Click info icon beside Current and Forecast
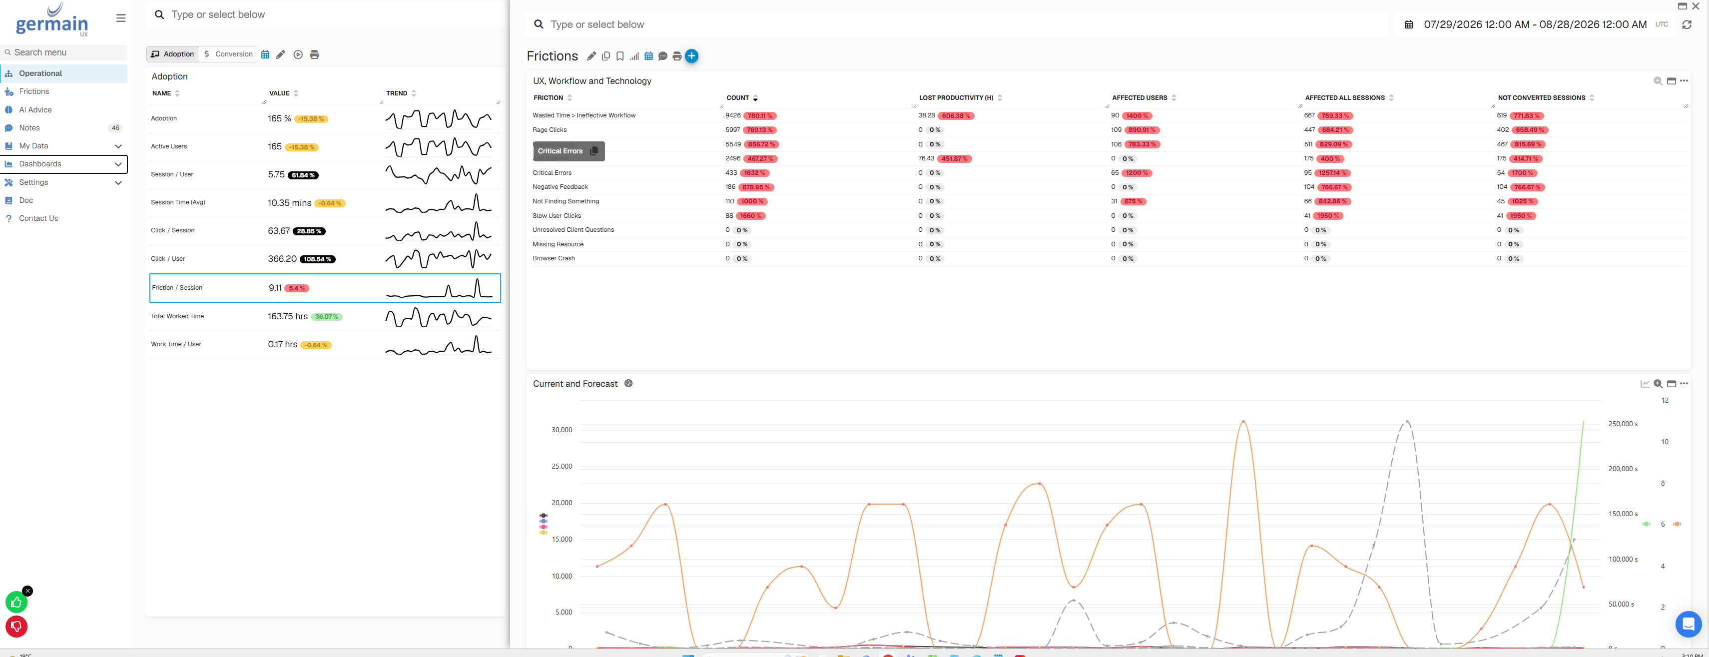The image size is (1709, 657). coord(628,384)
